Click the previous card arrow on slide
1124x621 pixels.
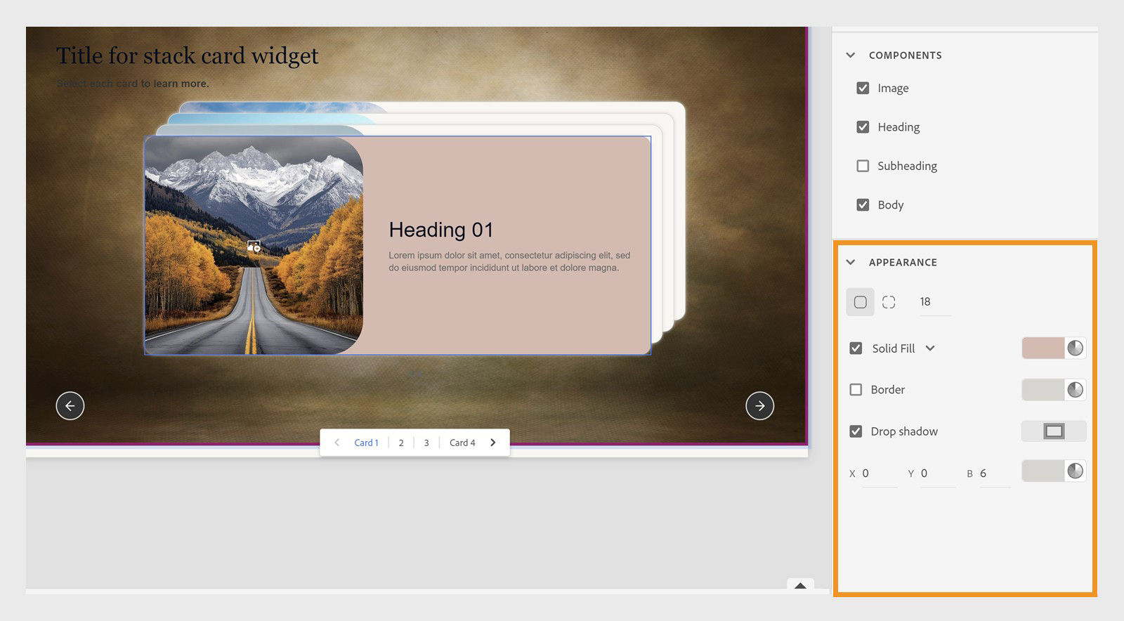70,405
